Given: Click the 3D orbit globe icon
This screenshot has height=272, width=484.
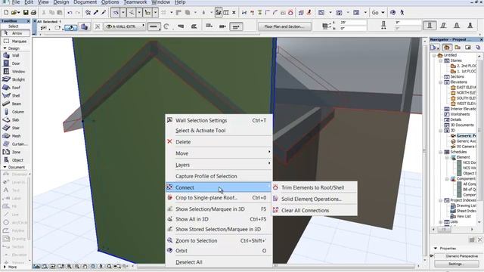Looking at the screenshot, I should point(392,12).
